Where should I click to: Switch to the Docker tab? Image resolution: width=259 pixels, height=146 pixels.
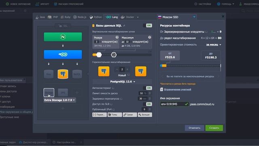127,17
